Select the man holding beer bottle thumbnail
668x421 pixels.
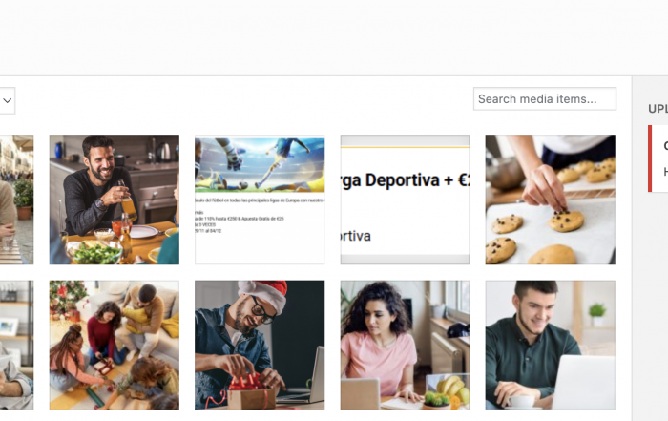tap(115, 200)
